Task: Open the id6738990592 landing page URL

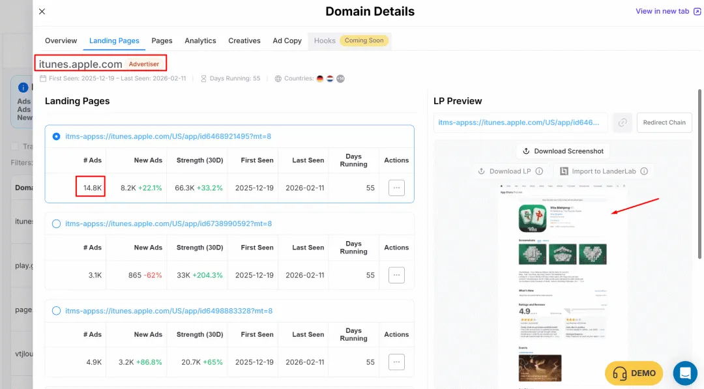Action: point(168,223)
